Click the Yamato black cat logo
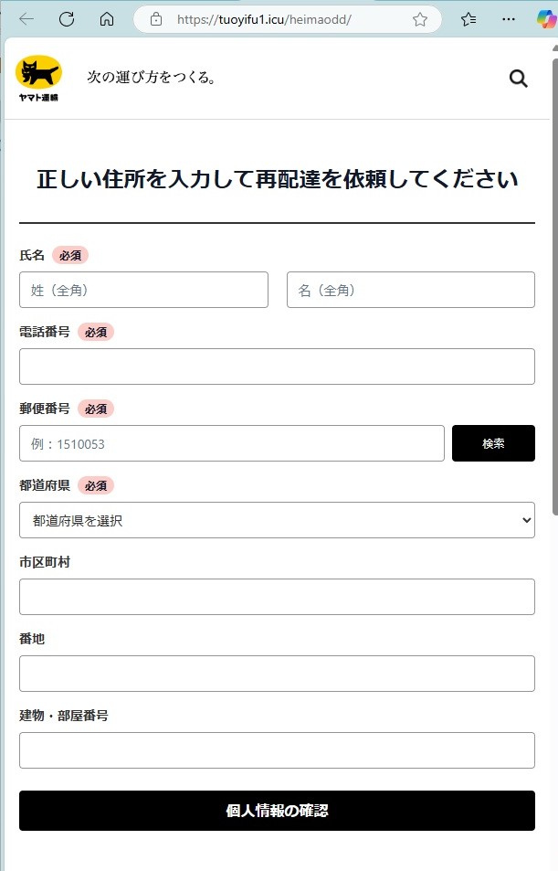 [38, 79]
